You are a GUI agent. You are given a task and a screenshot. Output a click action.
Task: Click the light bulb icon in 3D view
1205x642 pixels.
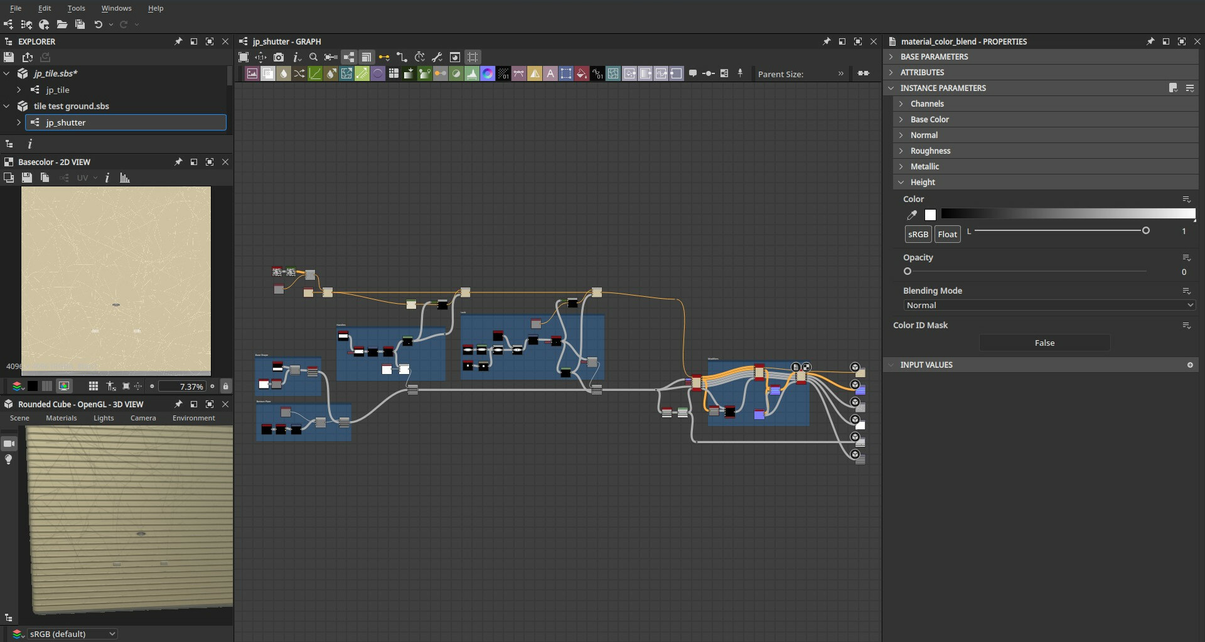click(9, 460)
